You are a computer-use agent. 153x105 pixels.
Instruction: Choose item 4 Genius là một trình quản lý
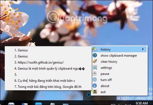pos(48,69)
